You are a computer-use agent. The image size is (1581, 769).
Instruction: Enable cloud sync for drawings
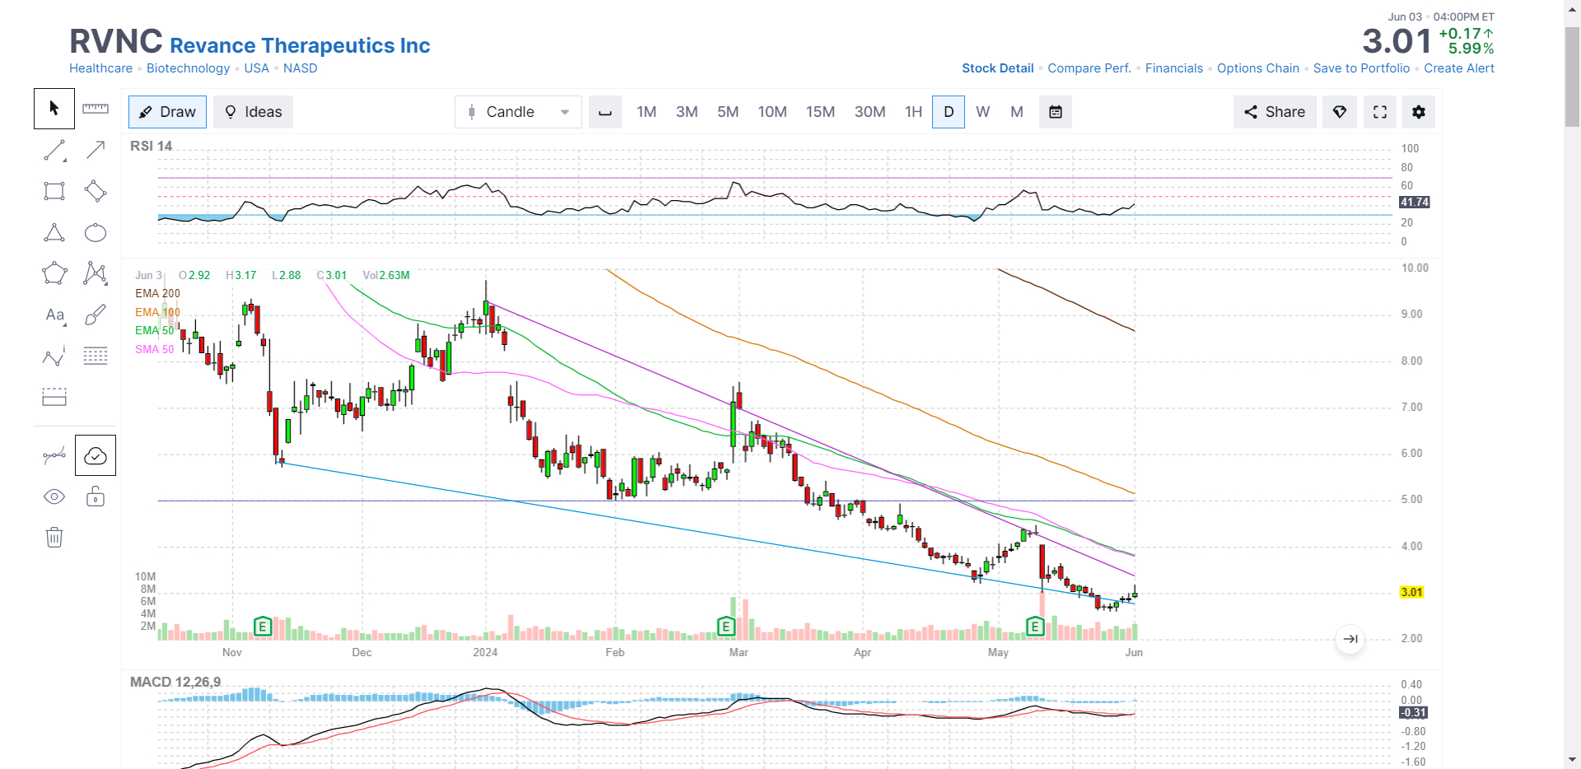click(96, 454)
